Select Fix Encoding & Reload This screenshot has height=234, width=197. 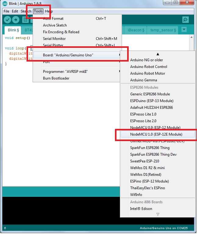77,32
